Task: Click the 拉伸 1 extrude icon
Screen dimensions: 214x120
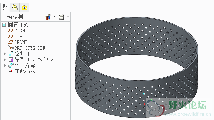Action: tap(11, 54)
